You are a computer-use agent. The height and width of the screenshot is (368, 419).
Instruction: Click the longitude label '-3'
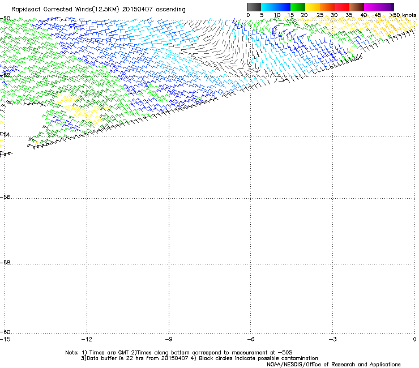pyautogui.click(x=332, y=339)
